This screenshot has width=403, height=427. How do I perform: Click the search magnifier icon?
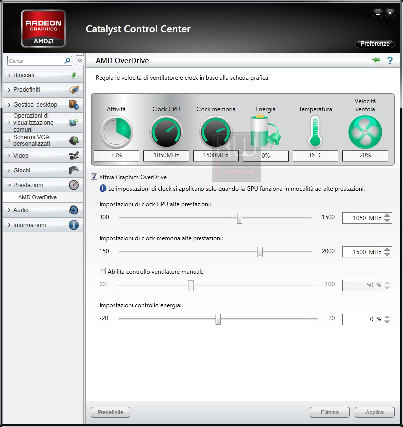[67, 61]
